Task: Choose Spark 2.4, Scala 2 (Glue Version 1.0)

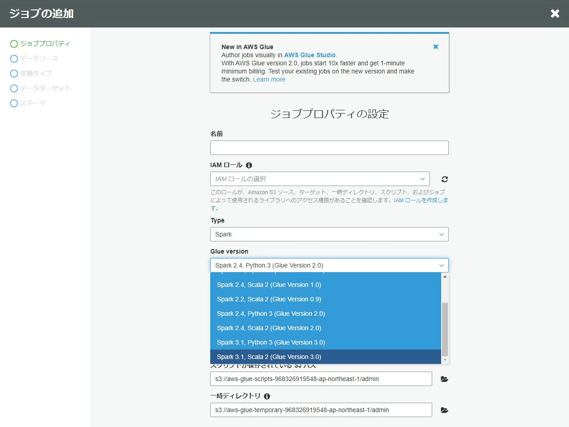Action: pyautogui.click(x=325, y=285)
